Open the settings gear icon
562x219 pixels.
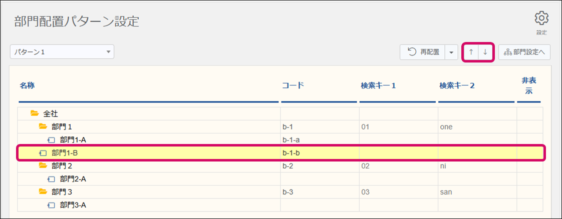(541, 18)
